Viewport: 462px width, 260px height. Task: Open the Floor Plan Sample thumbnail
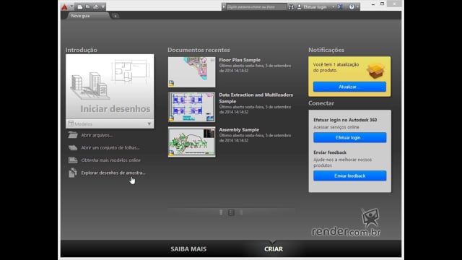click(x=191, y=72)
